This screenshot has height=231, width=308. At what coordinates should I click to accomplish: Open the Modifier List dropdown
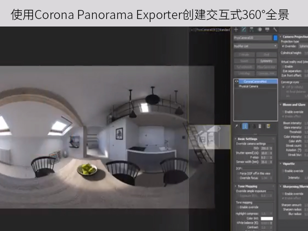(255, 46)
